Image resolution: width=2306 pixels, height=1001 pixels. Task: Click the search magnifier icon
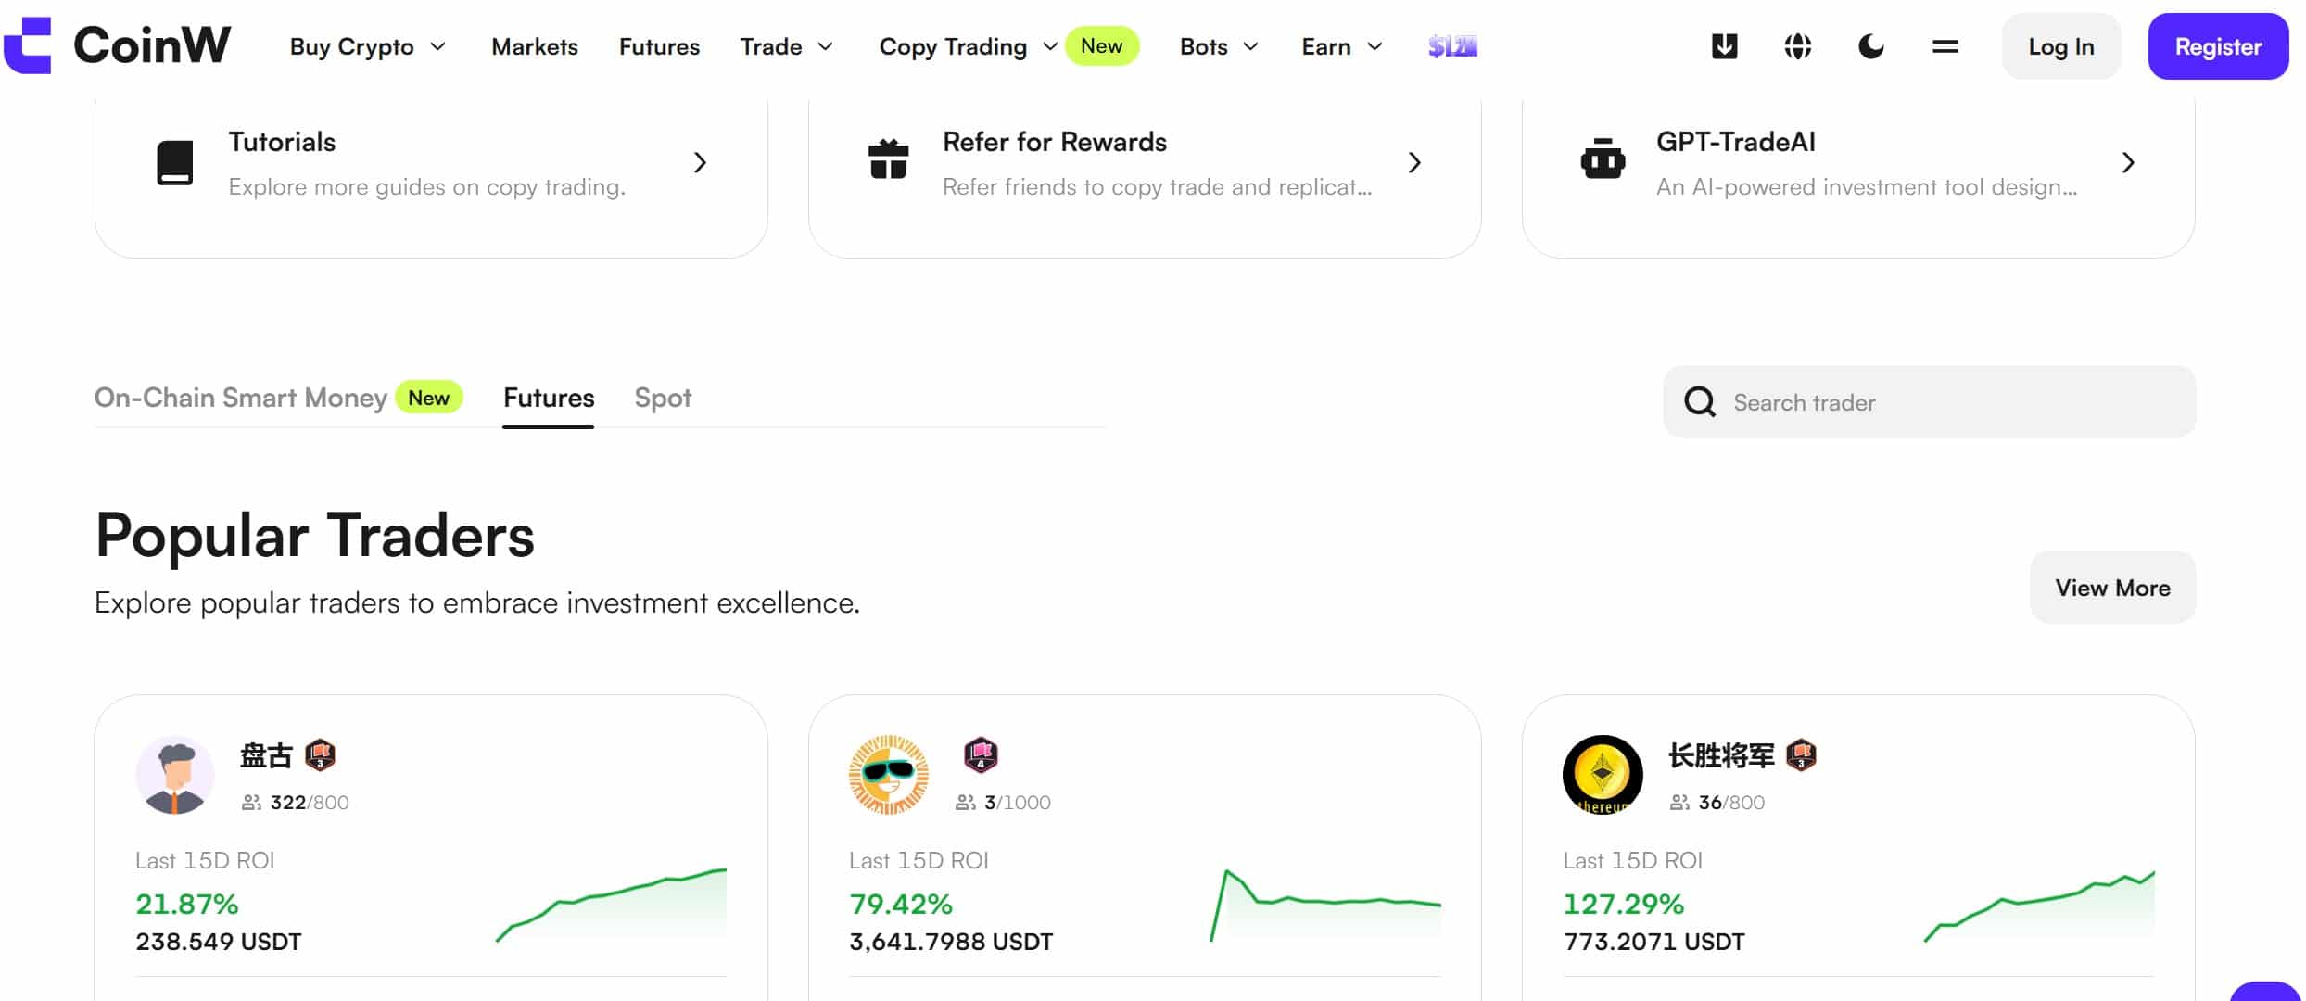tap(1700, 402)
